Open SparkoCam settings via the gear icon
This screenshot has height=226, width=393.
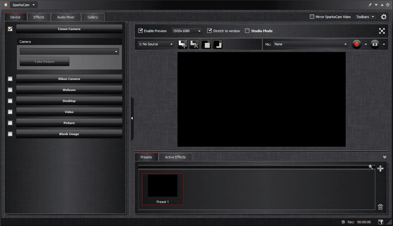383,17
